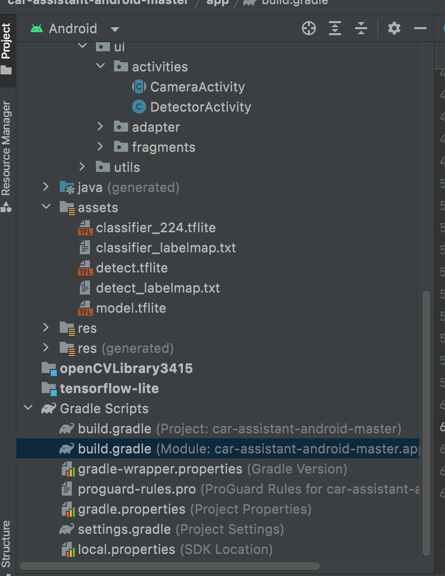Click the adapter package folder icon
The image size is (445, 576).
pyautogui.click(x=121, y=126)
